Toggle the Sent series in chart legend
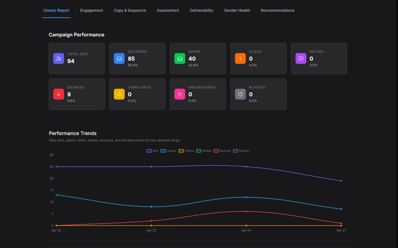This screenshot has width=398, height=248. (x=152, y=151)
